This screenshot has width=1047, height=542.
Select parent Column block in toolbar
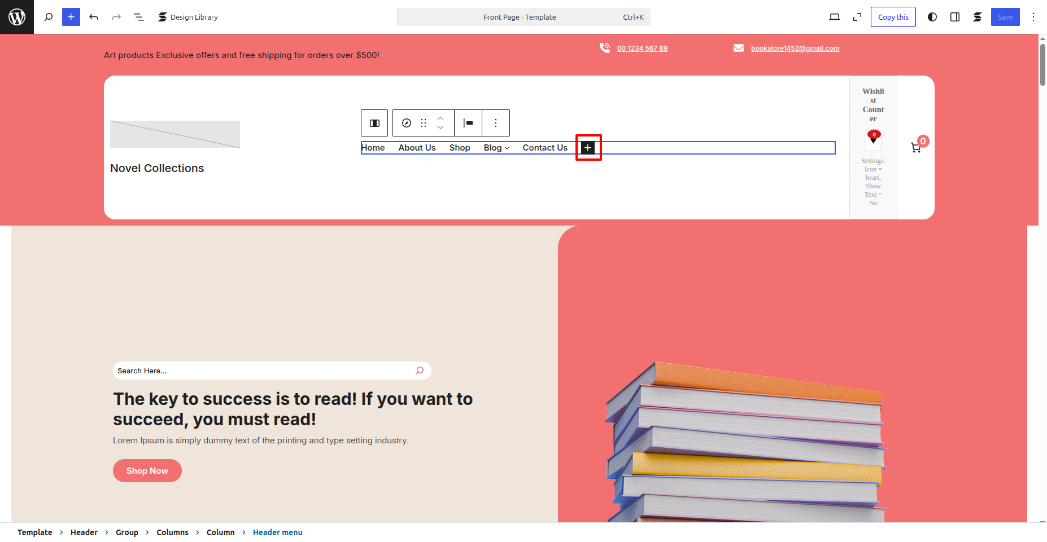coord(374,123)
